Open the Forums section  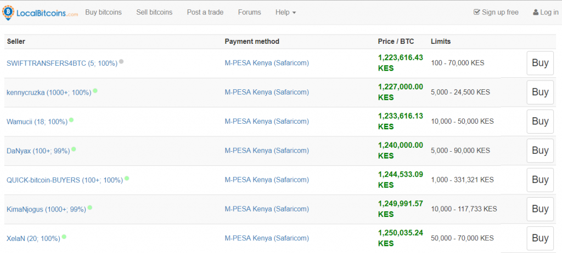pos(250,13)
